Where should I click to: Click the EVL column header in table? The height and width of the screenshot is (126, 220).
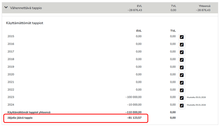[139, 31]
